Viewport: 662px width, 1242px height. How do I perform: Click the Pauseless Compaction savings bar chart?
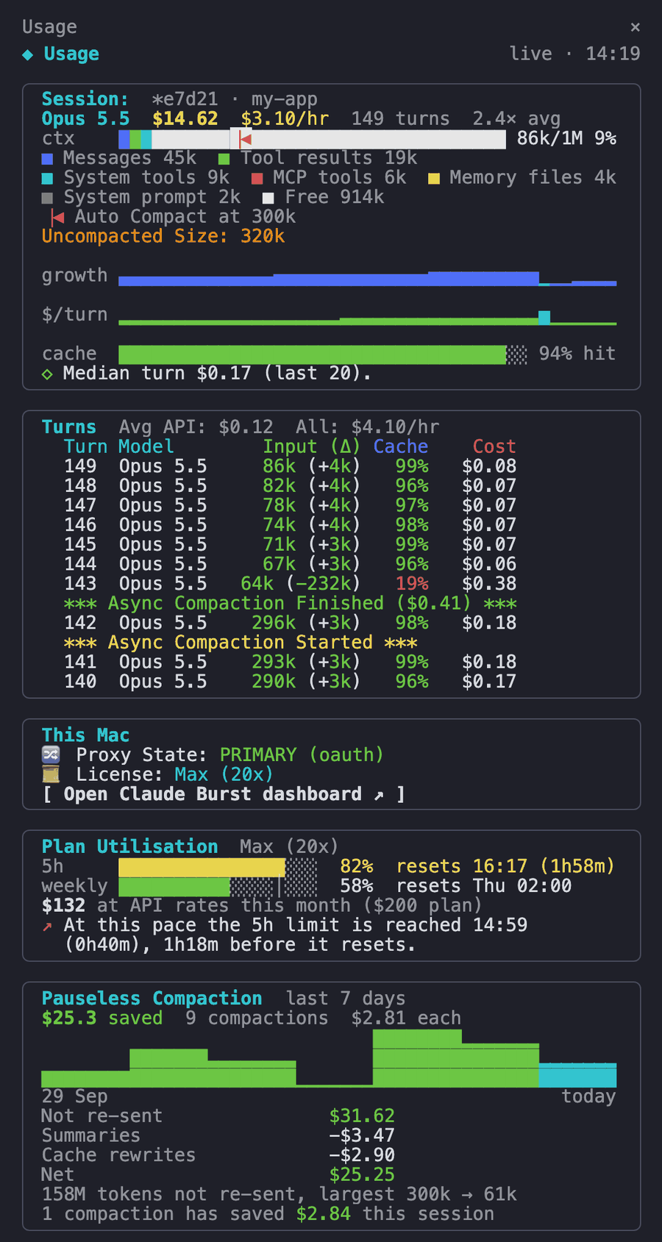(x=329, y=1058)
